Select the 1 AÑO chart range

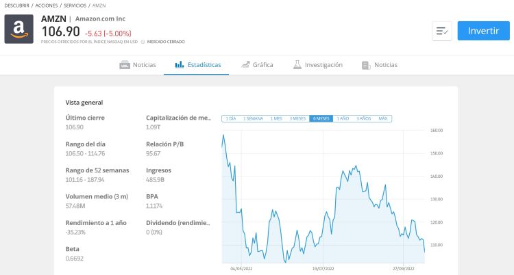point(343,118)
